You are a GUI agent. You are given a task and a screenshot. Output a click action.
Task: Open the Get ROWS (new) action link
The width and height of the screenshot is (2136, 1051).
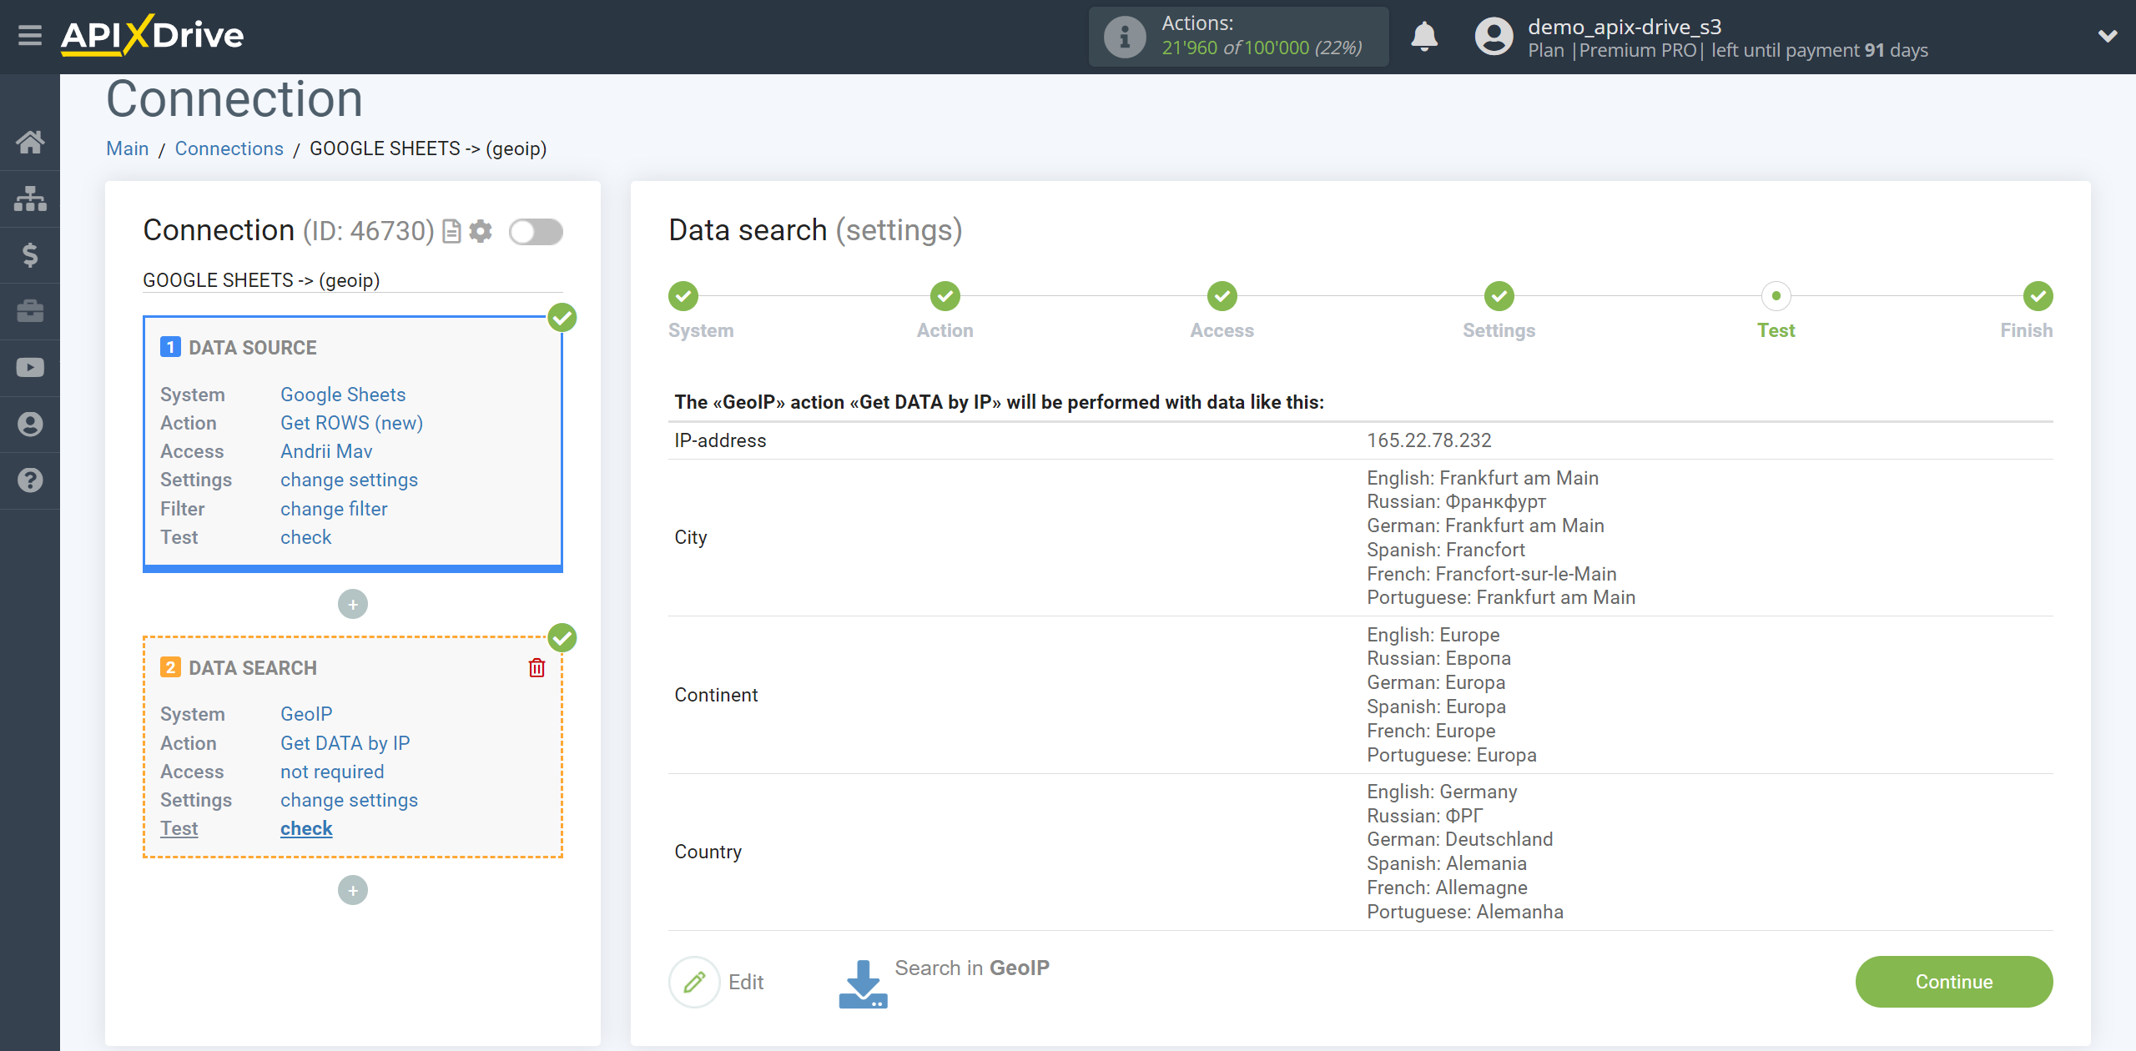pos(351,423)
